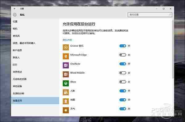Select 帐户信息 in the sidebar
This screenshot has width=185, height=122.
35,50
